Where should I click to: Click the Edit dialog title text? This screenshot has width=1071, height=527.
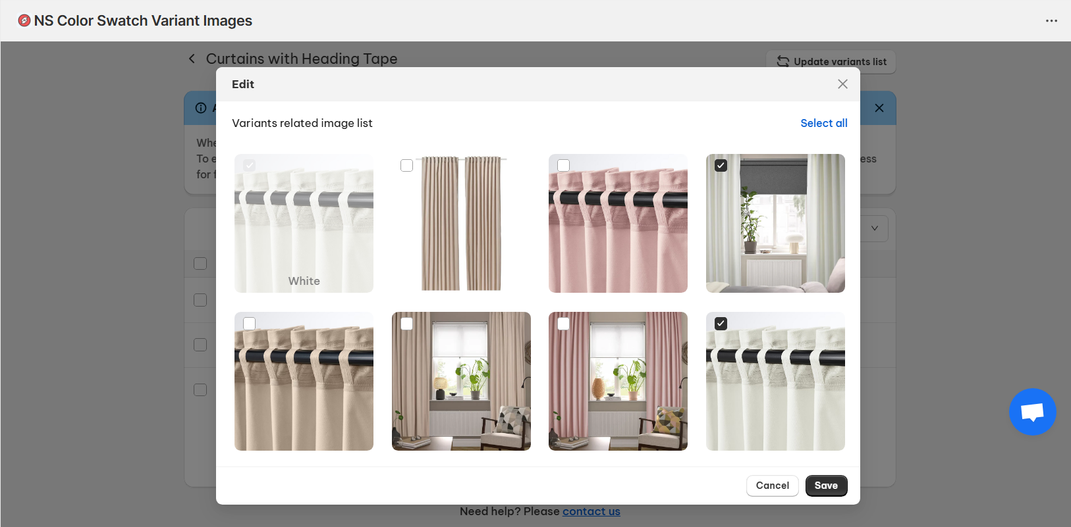[243, 84]
